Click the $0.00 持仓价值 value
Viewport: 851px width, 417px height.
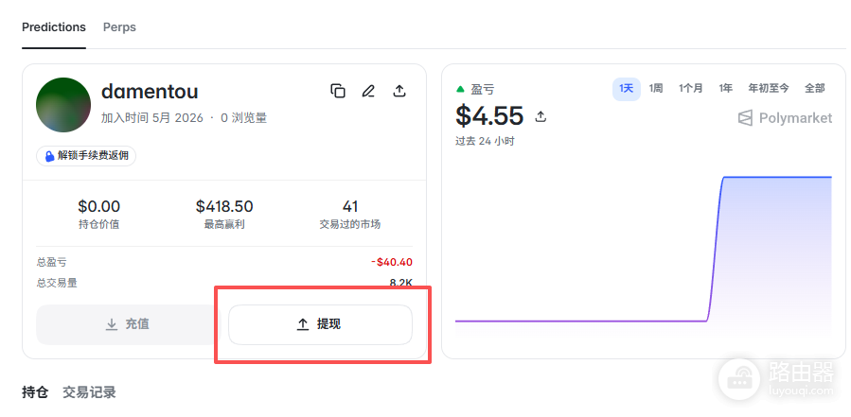click(98, 206)
